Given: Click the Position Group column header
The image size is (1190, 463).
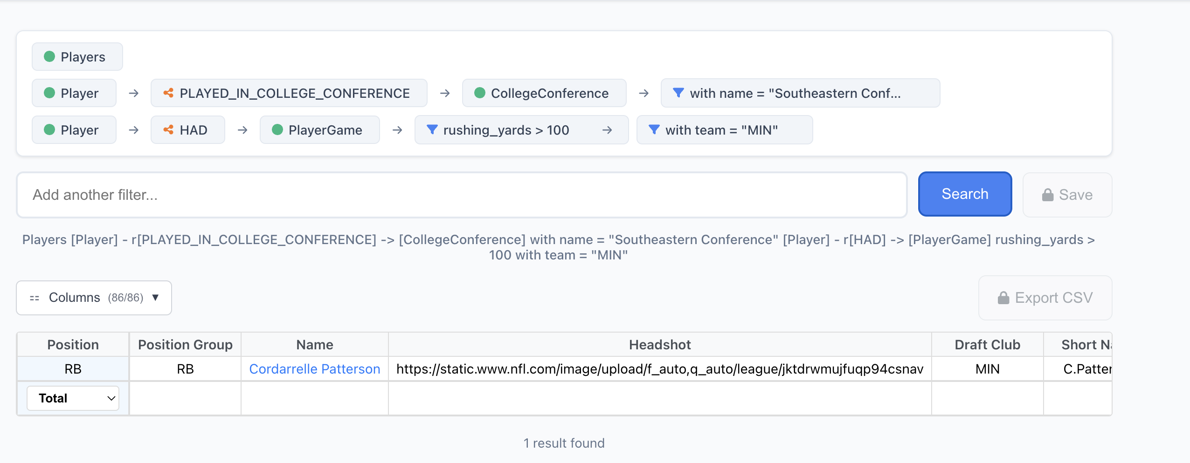Looking at the screenshot, I should tap(185, 345).
